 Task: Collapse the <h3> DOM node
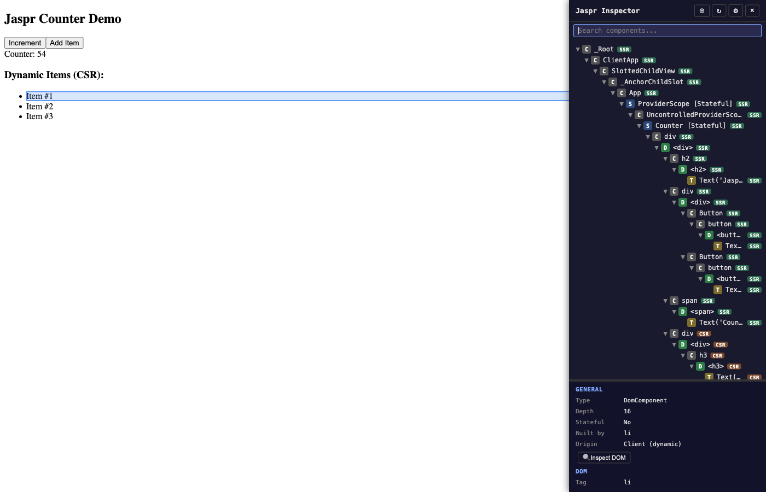(692, 366)
